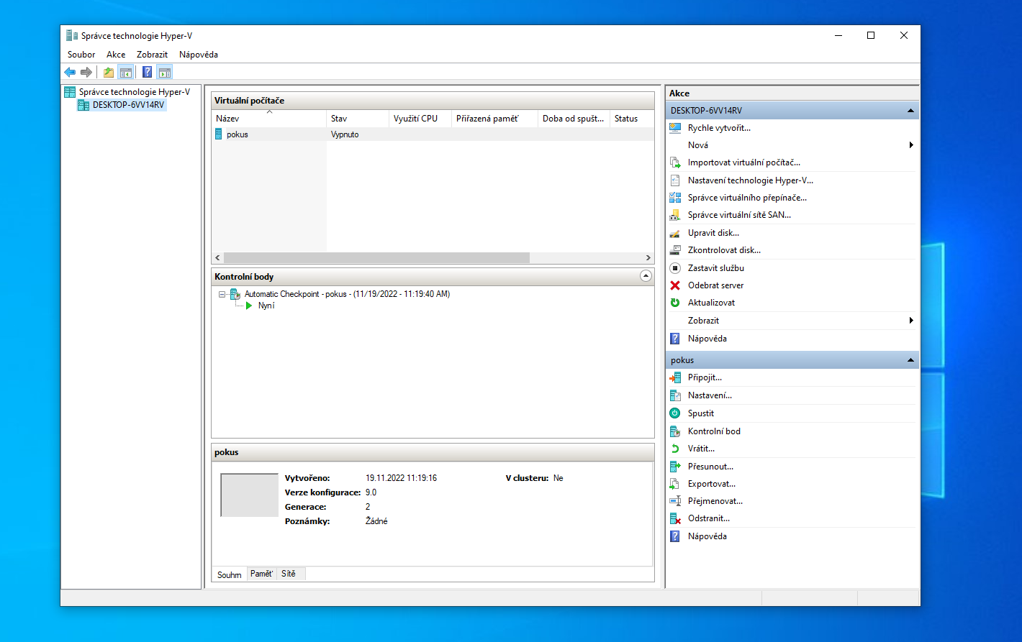The width and height of the screenshot is (1022, 642).
Task: Click the Připojit icon under pokus
Action: click(x=675, y=377)
